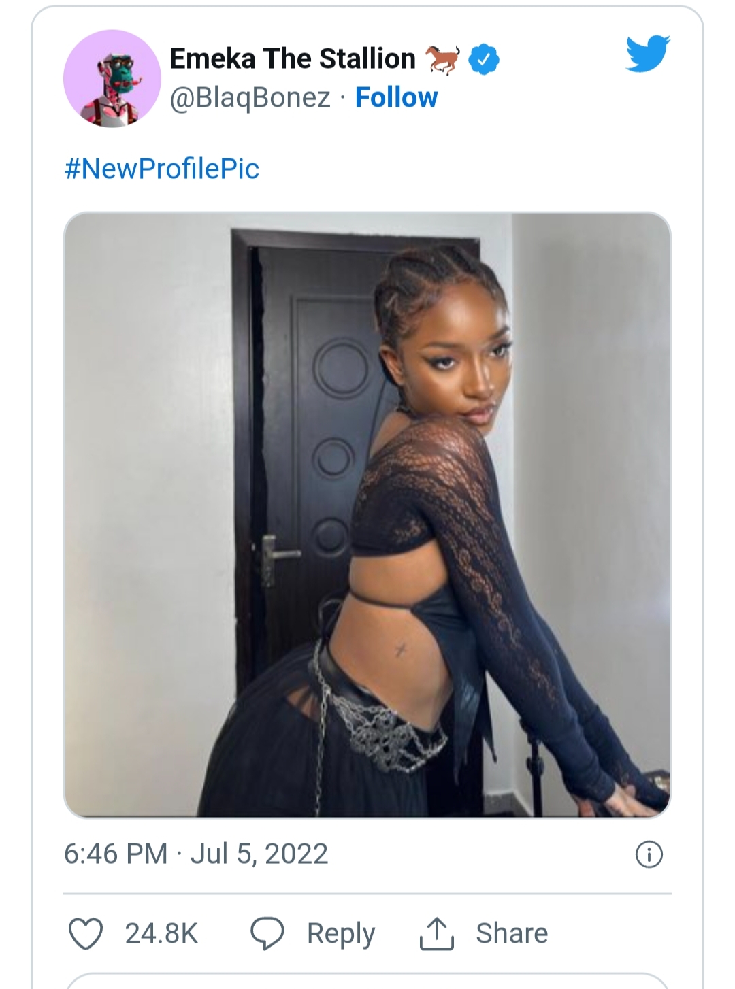This screenshot has height=989, width=735.
Task: Click the 24.8K likes count
Action: click(161, 934)
